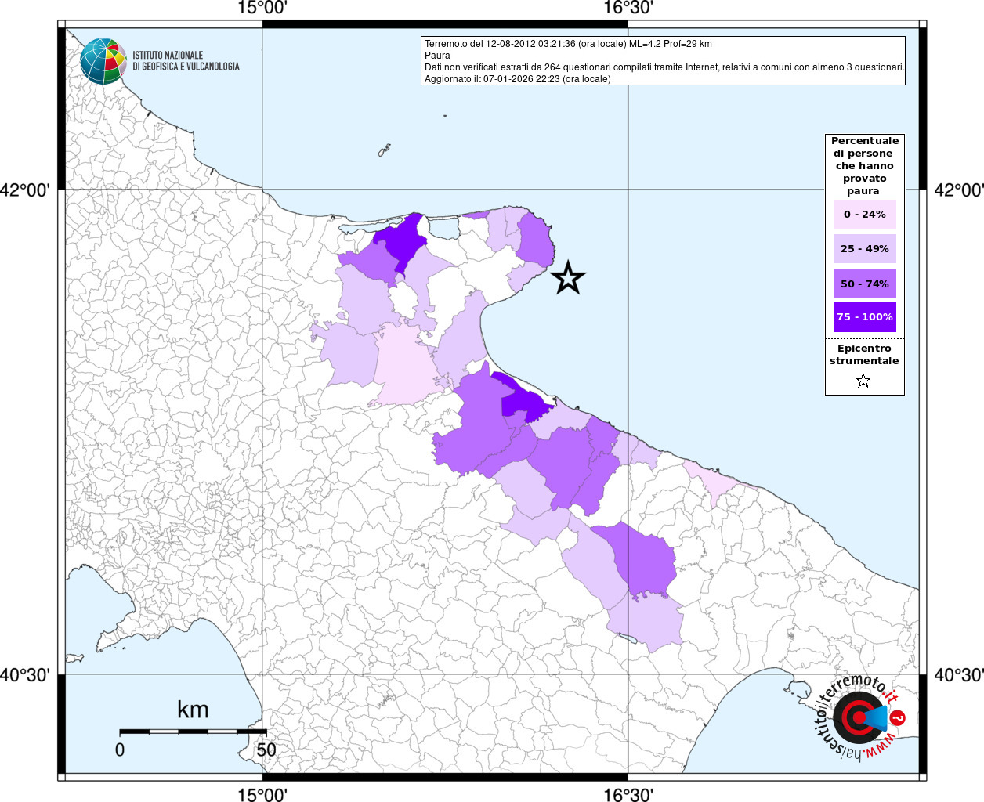
Task: Click the 'Terremoto del 12-08-2012' header line
Action: (x=568, y=44)
